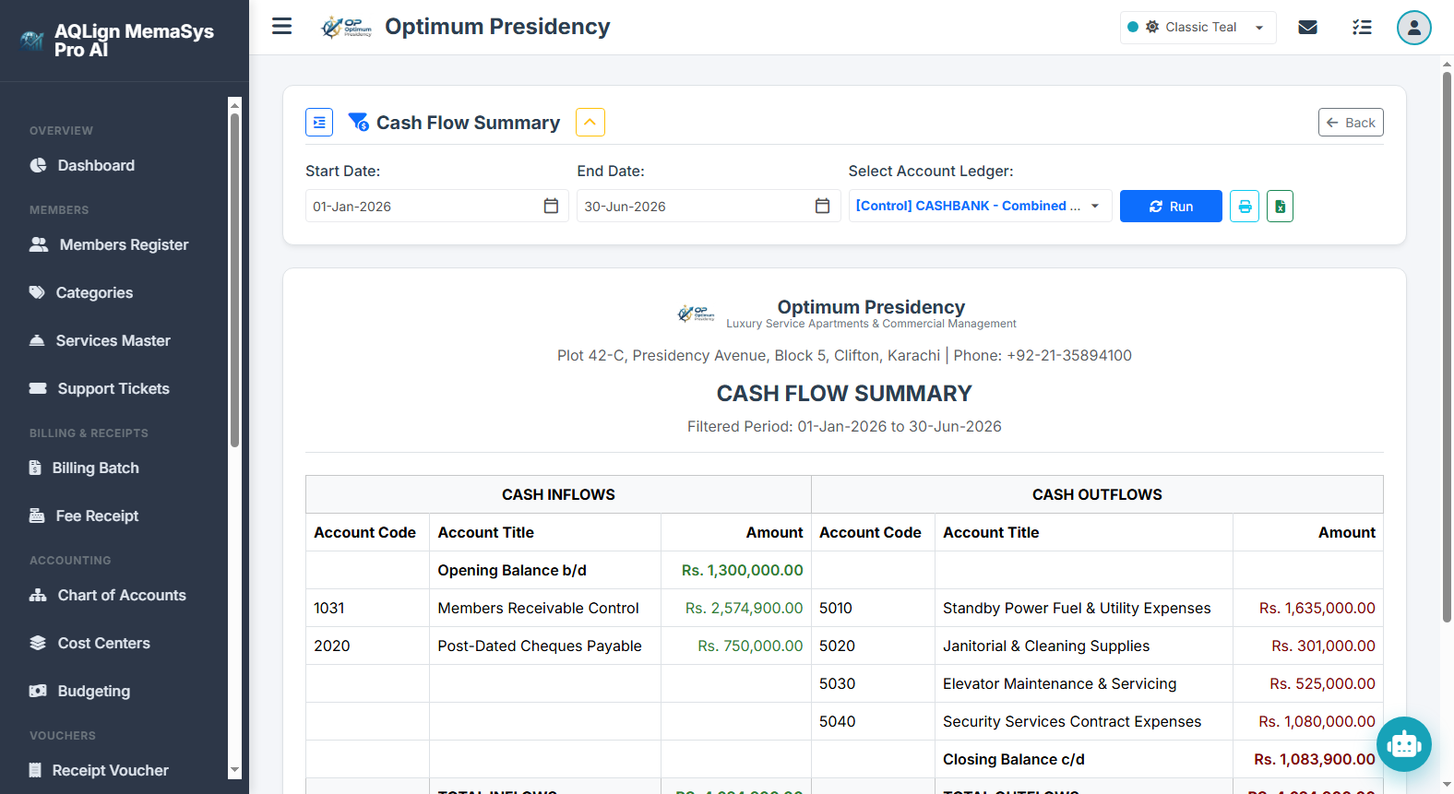Select the Closing Balance c/d label
The image size is (1454, 794).
(1014, 760)
